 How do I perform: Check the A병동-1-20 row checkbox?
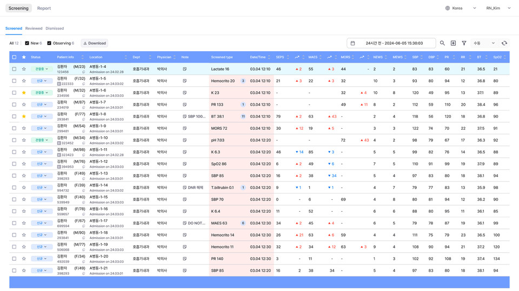[14, 259]
